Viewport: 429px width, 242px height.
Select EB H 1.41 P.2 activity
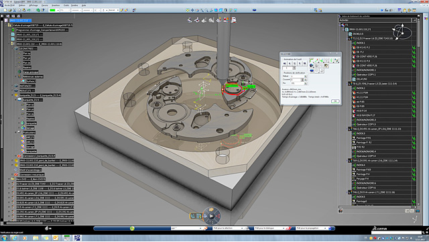(x=363, y=48)
